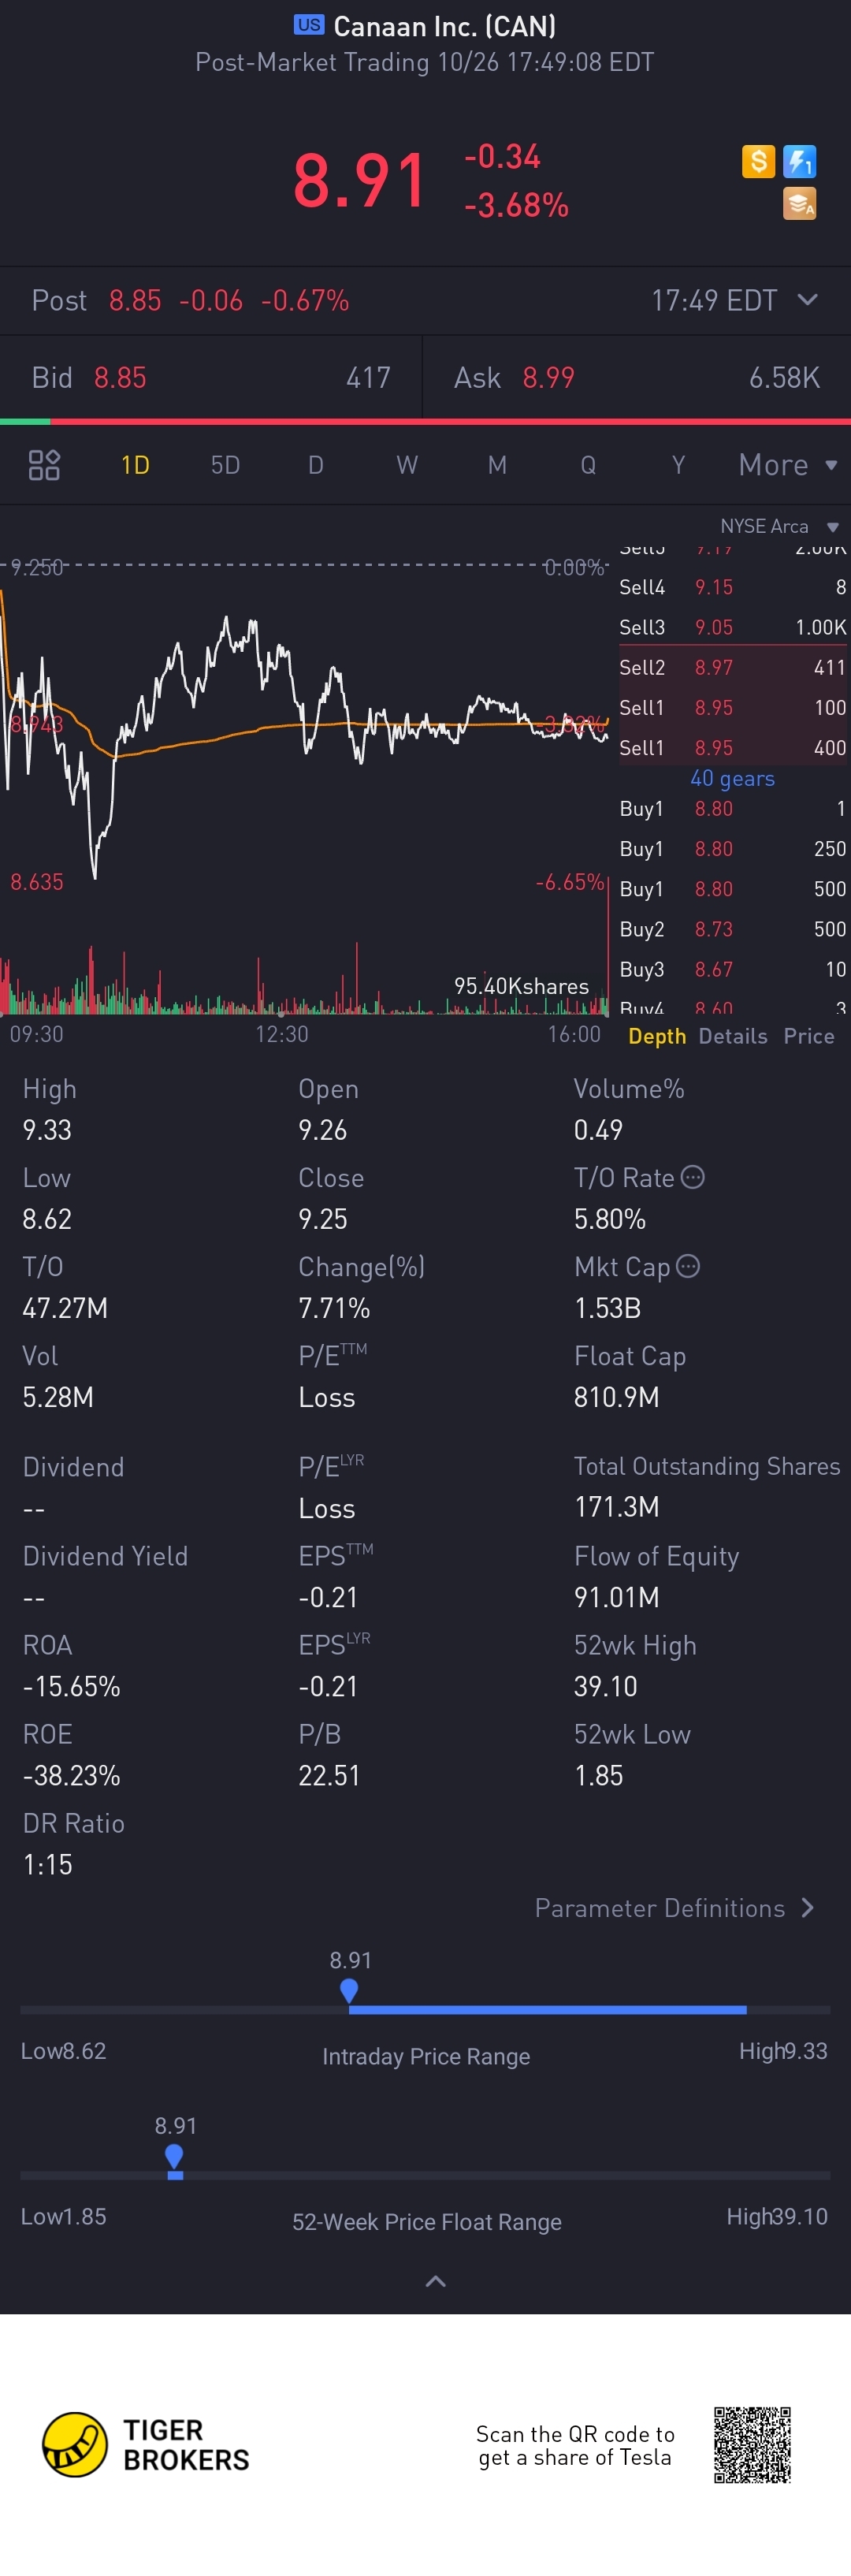The image size is (851, 2576).
Task: Tap the Intraday Price Range marker
Action: 349,1990
